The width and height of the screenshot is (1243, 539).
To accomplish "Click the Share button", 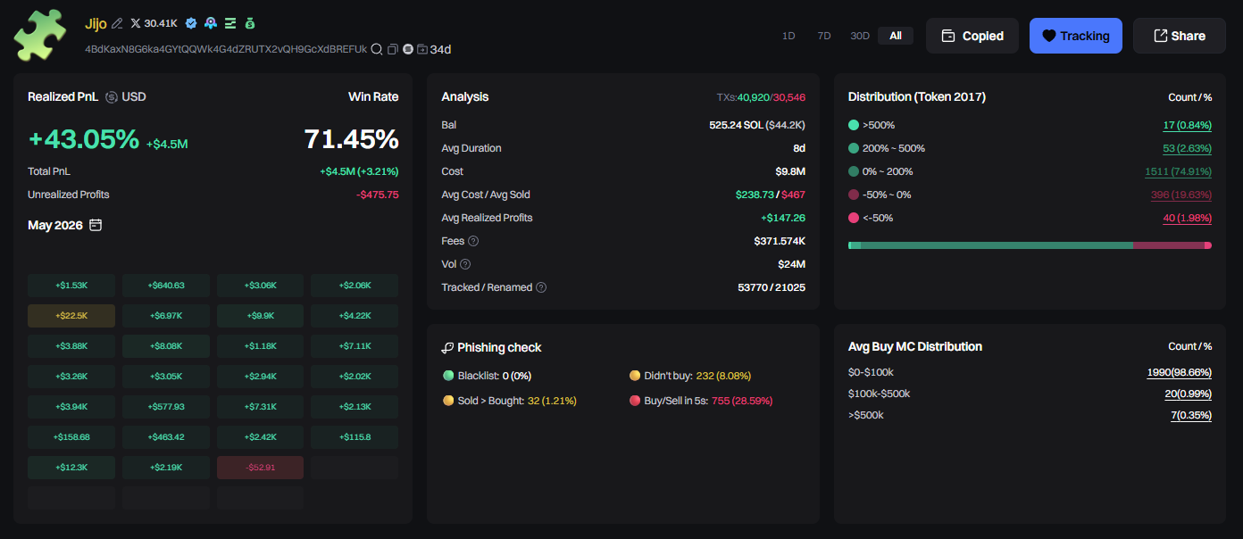I will [1179, 36].
